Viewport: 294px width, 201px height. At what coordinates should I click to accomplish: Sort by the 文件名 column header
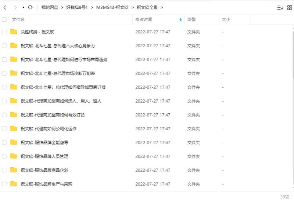(x=18, y=19)
